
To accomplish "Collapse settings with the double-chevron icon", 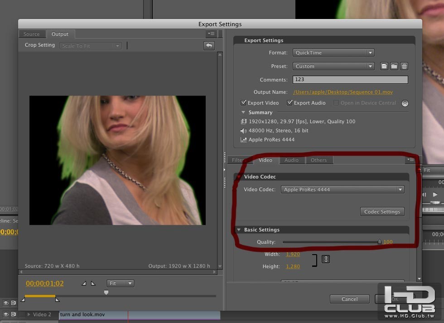I will coord(405,103).
